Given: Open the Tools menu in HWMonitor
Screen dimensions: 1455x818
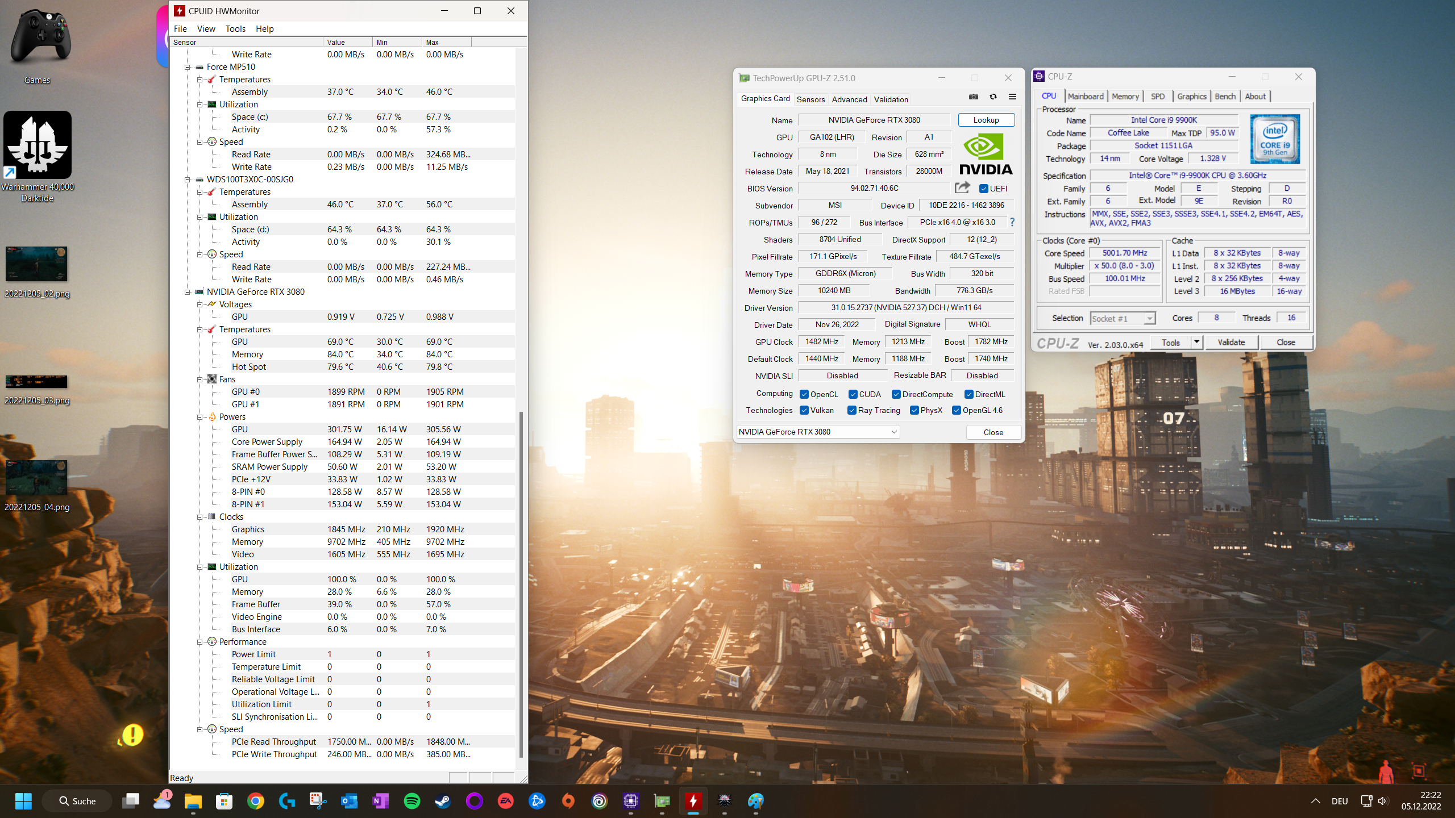Looking at the screenshot, I should [235, 28].
